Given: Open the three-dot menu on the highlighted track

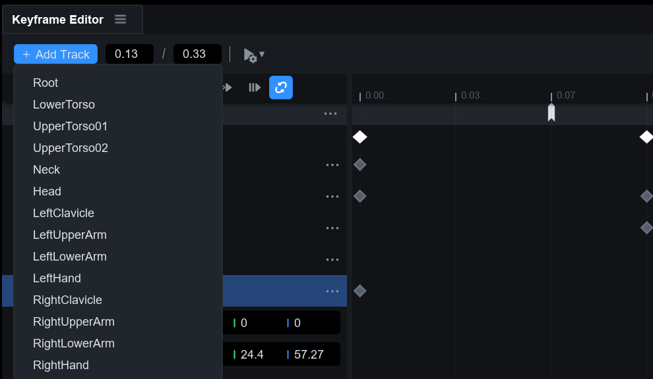Looking at the screenshot, I should tap(332, 291).
